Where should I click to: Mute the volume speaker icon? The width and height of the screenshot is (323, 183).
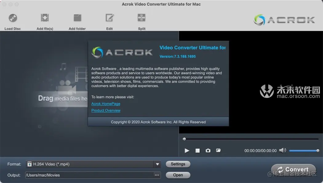pos(282,151)
